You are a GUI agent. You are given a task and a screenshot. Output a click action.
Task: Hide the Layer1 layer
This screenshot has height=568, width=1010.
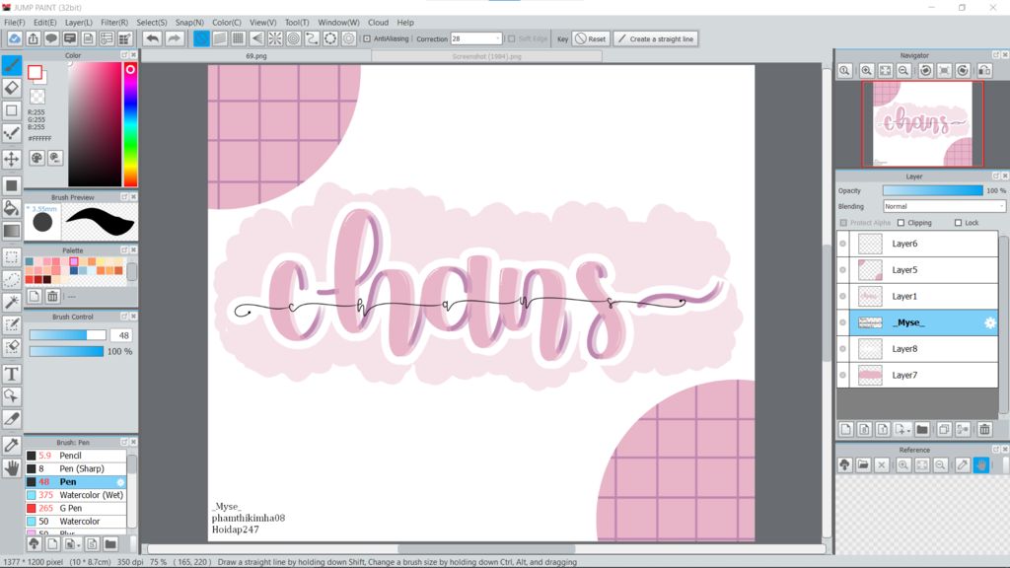coord(842,296)
